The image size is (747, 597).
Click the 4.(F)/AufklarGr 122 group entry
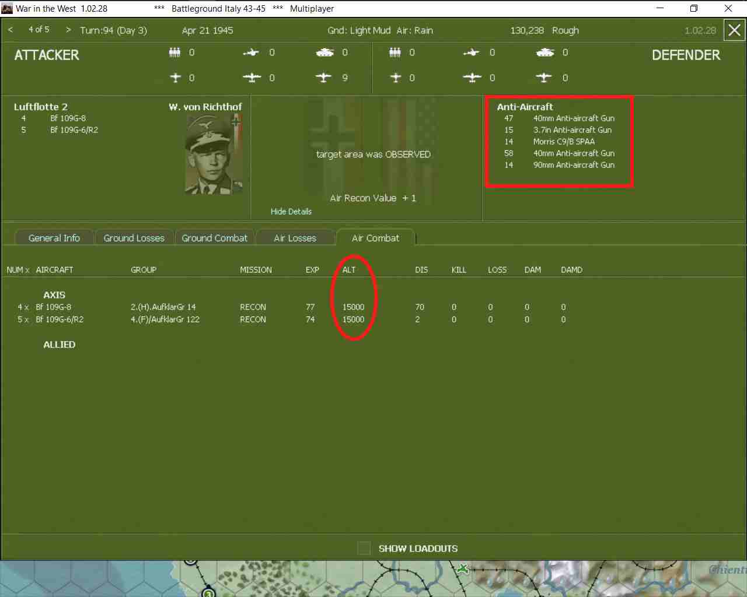(165, 319)
